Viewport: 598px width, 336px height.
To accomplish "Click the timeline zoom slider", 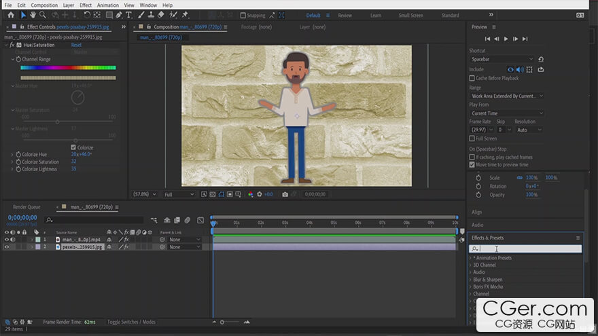I will click(230, 322).
